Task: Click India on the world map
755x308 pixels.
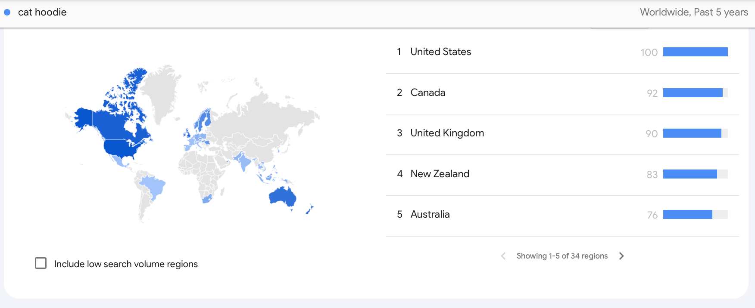Action: pos(244,161)
